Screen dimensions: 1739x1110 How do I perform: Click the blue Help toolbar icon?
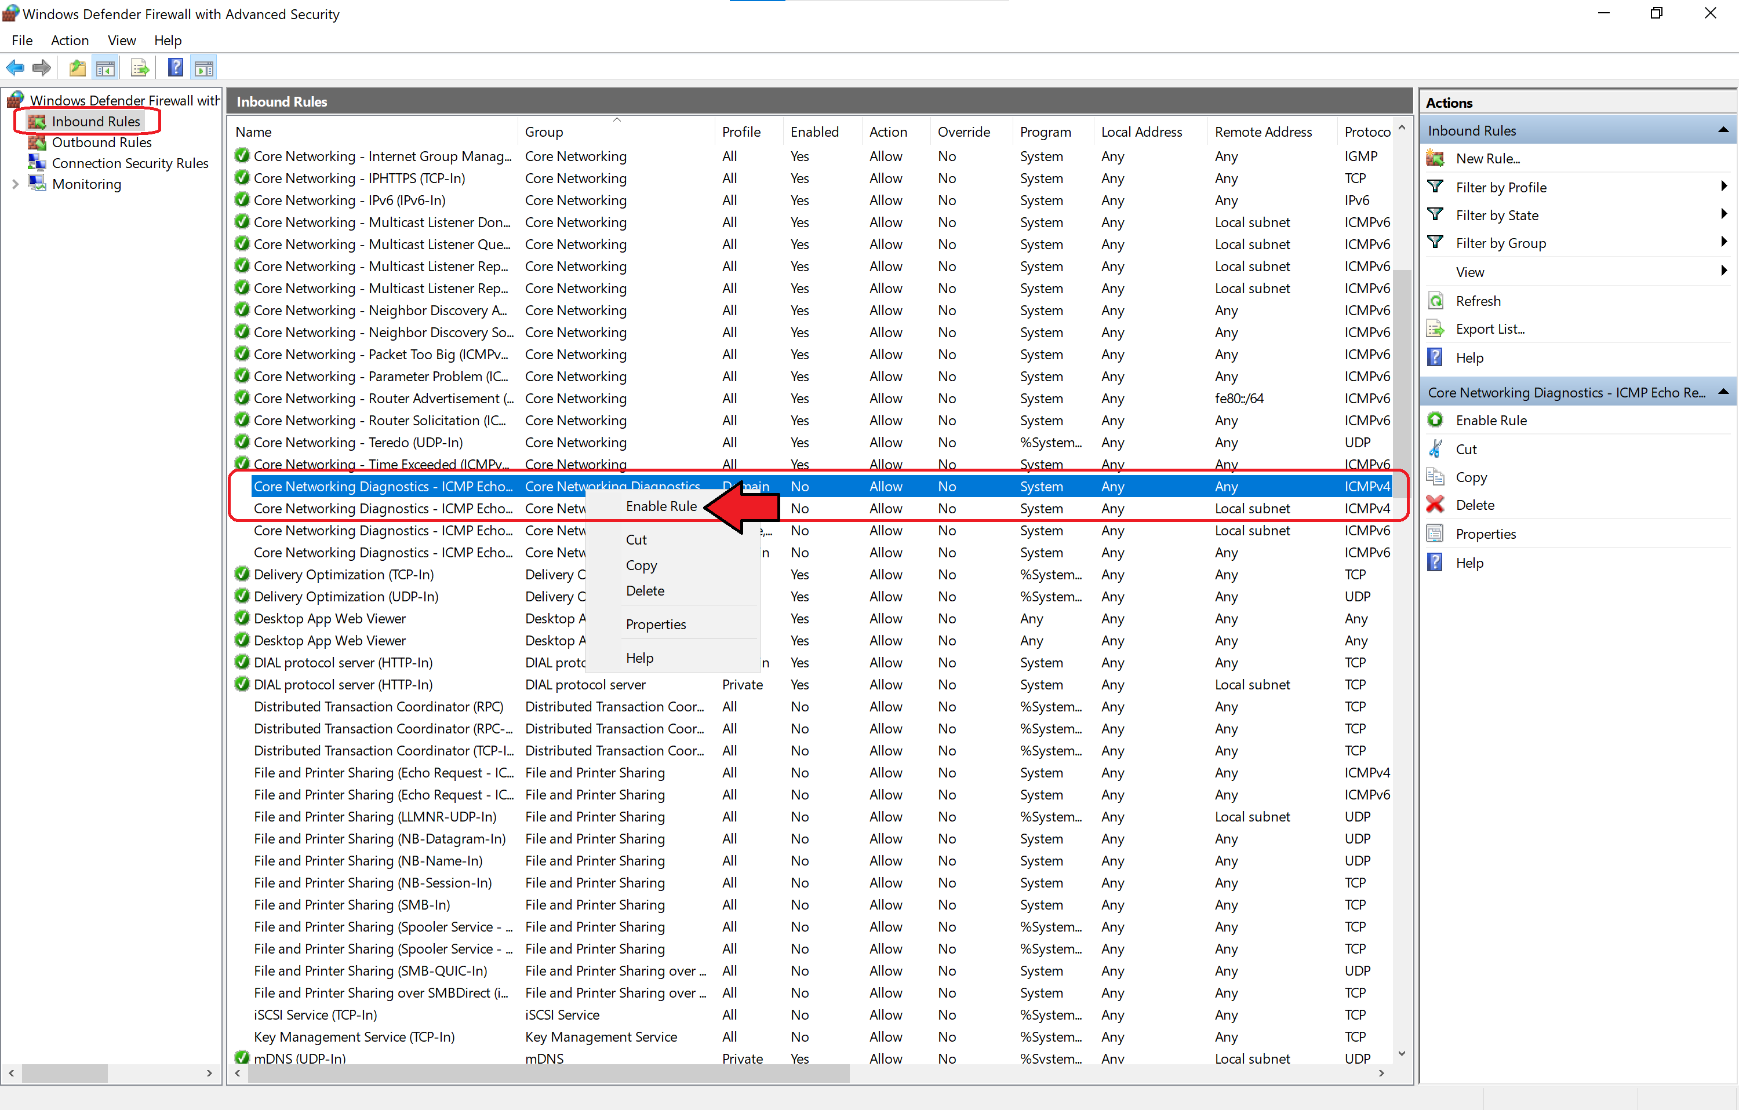tap(174, 68)
